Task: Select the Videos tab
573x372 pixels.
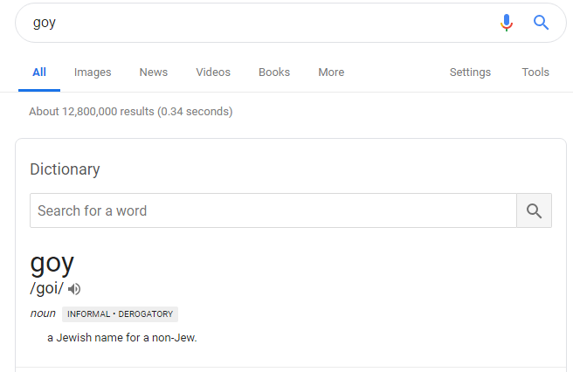Action: coord(213,72)
